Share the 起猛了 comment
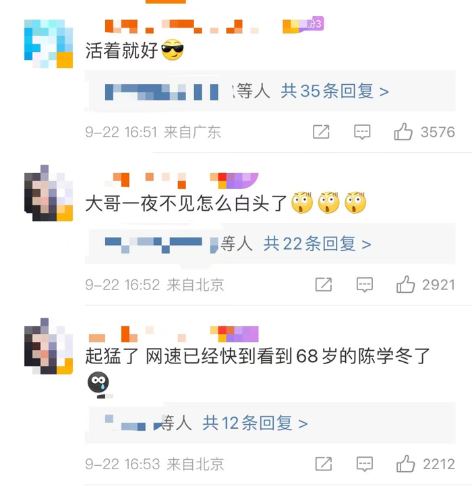Viewport: 472px width, 486px height. pyautogui.click(x=323, y=464)
